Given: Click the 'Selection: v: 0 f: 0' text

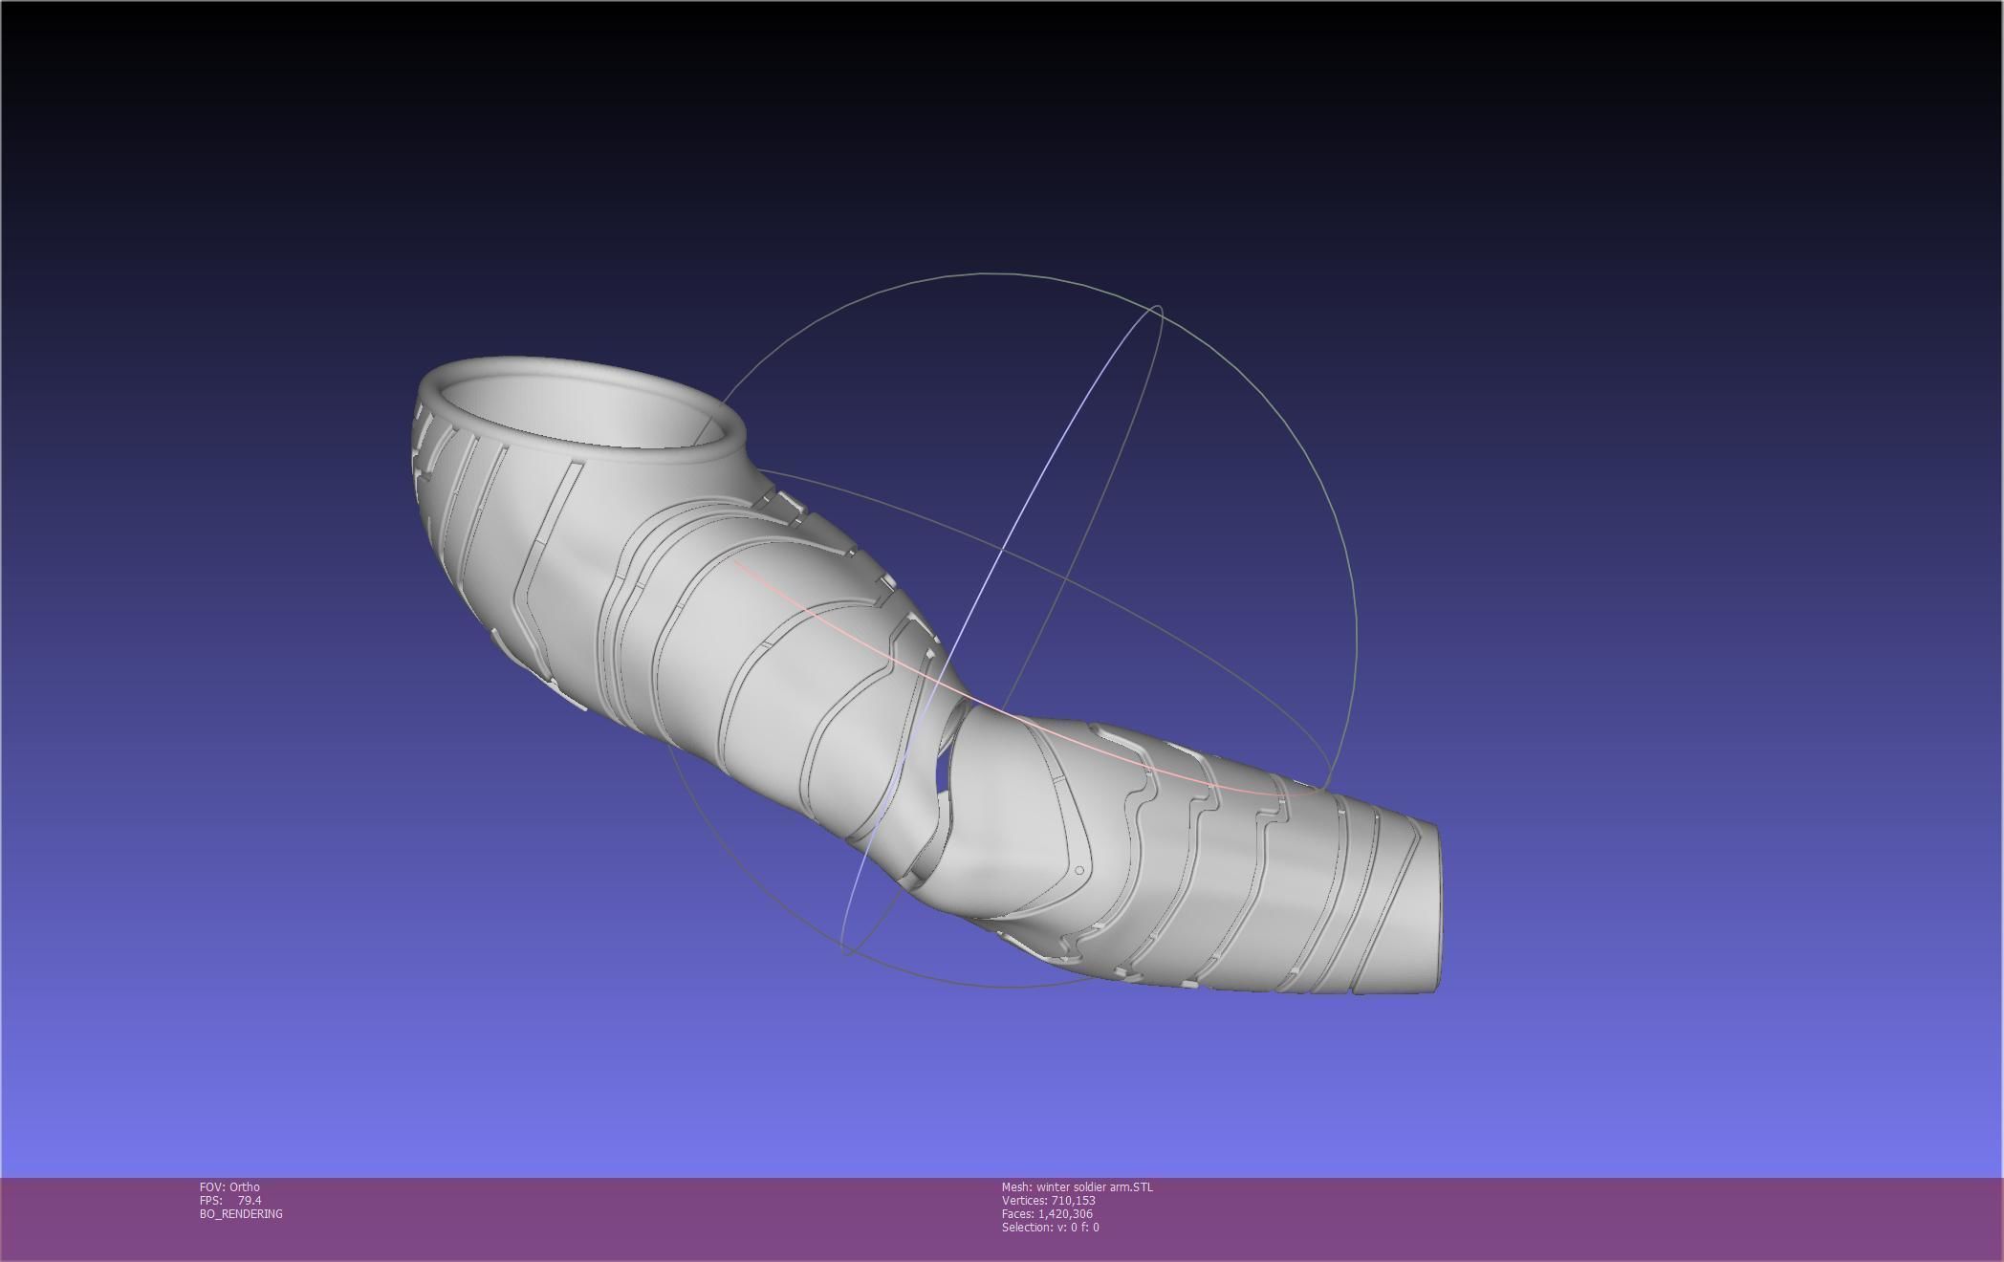Looking at the screenshot, I should point(1051,1227).
